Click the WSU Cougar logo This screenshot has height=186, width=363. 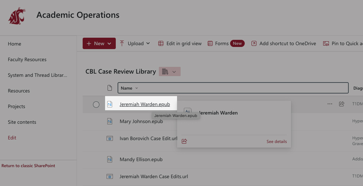[17, 16]
